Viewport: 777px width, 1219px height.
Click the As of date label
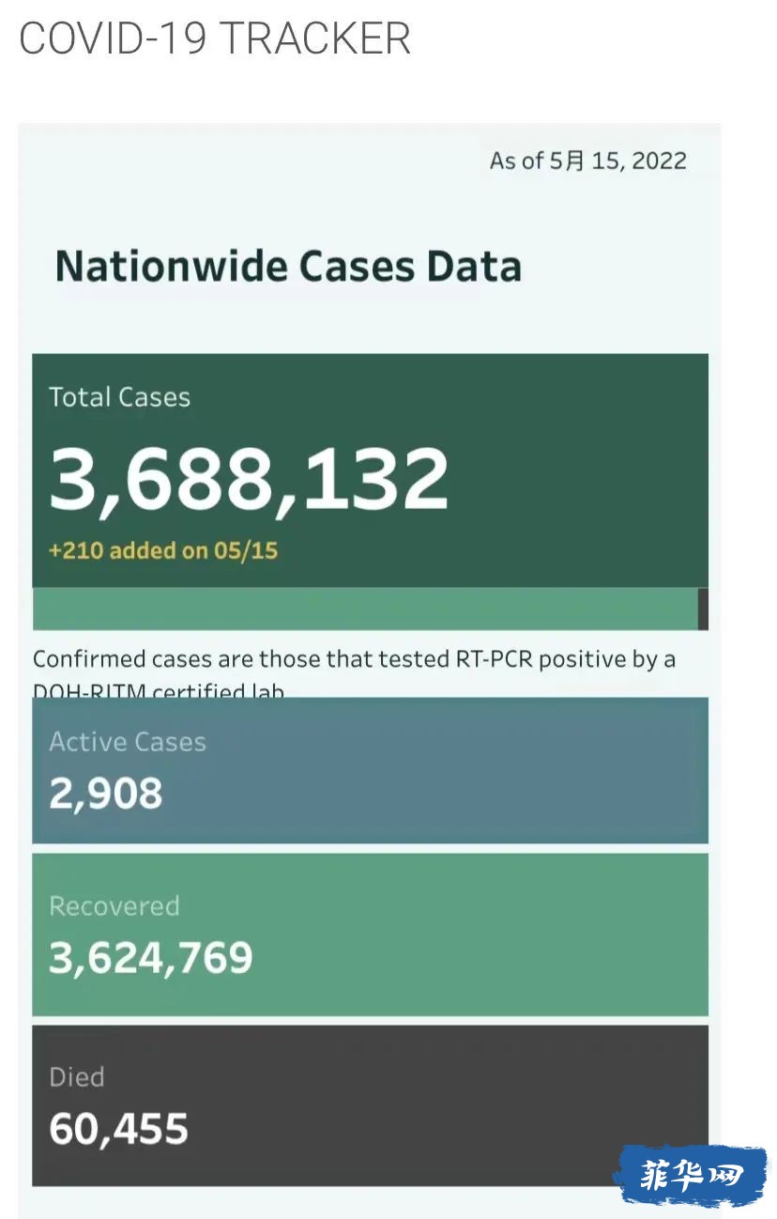(x=588, y=161)
